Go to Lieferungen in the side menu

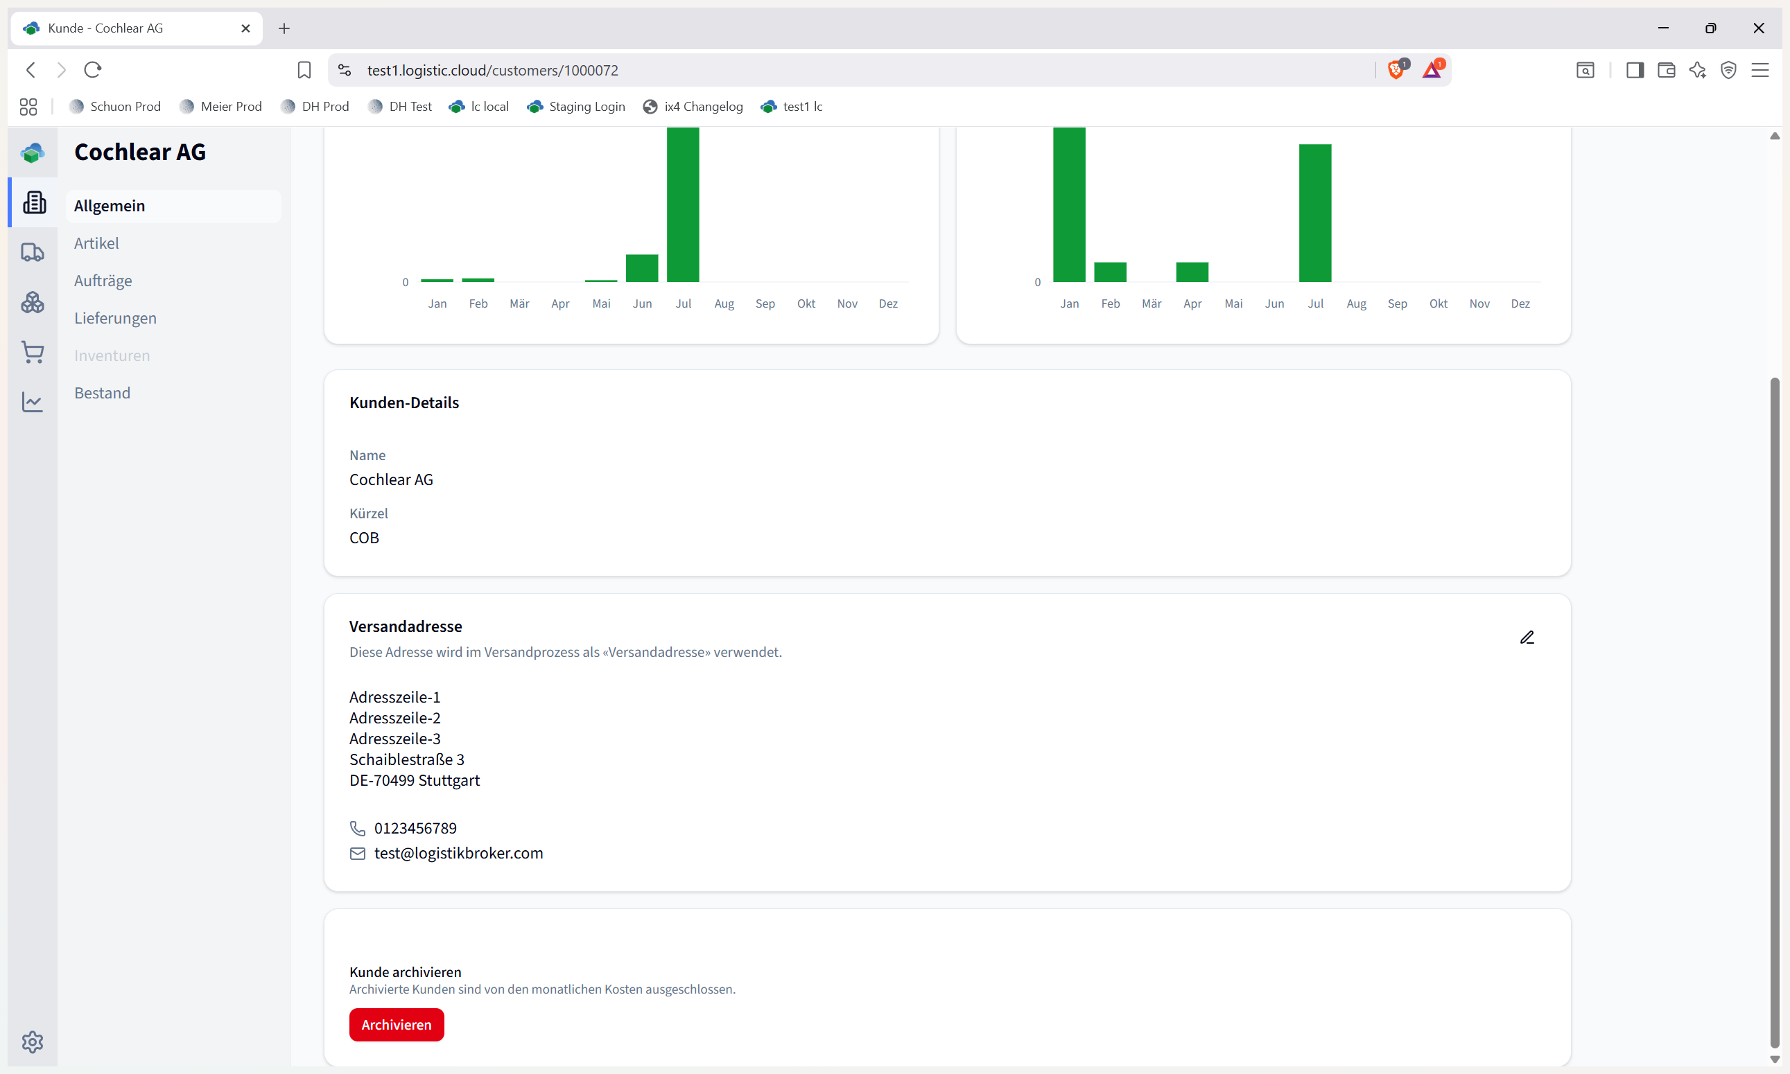tap(115, 319)
